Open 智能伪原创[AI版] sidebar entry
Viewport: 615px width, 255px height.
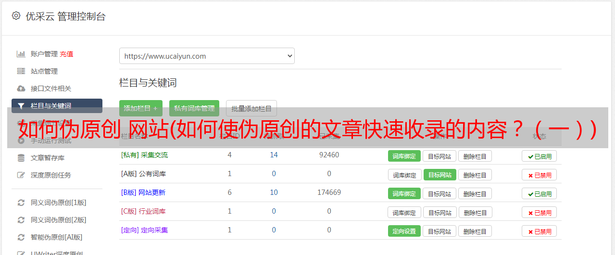pyautogui.click(x=57, y=237)
